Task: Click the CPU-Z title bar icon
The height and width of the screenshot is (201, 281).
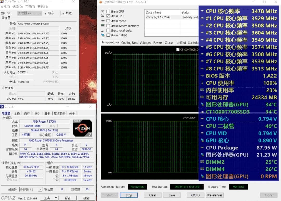Action: pos(2,107)
